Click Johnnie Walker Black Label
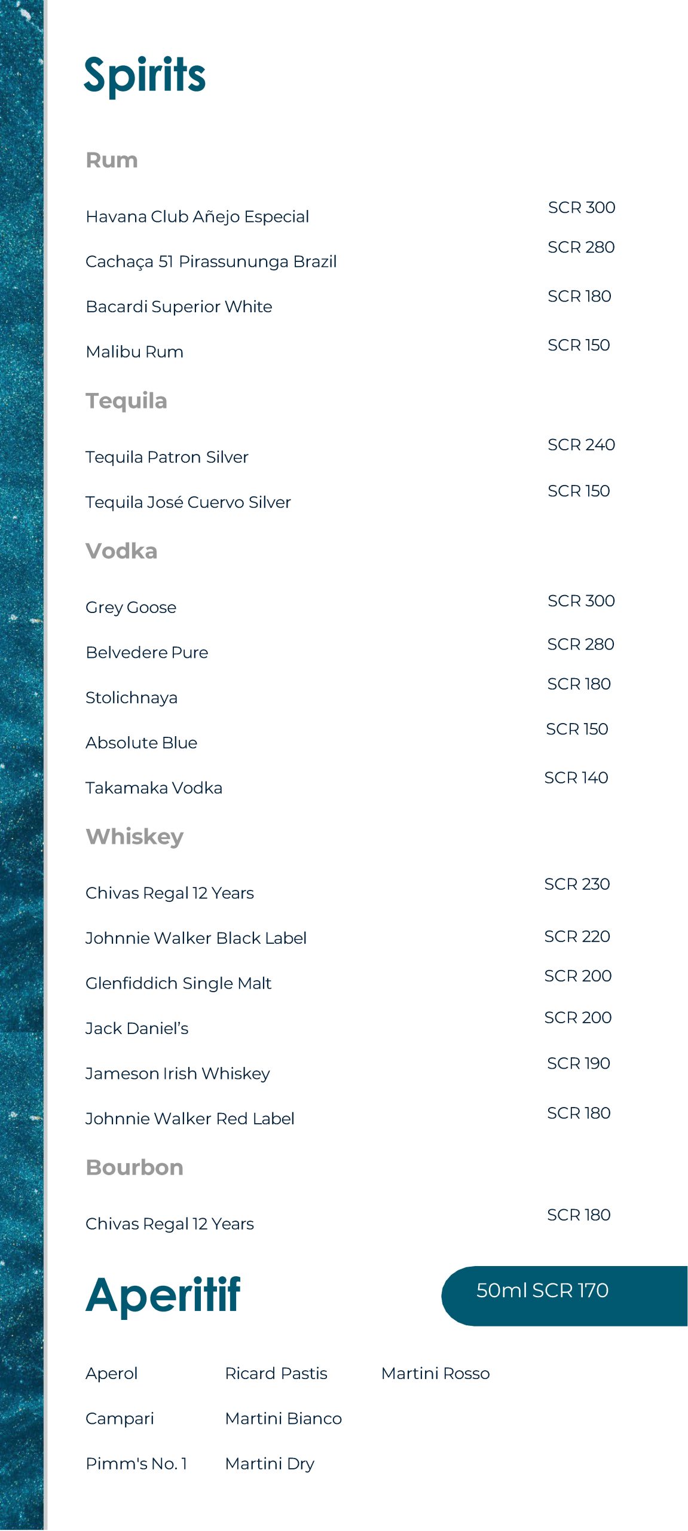This screenshot has height=1531, width=688. 196,938
